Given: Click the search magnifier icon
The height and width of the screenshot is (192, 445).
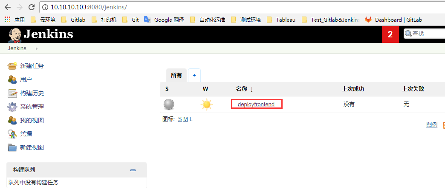Looking at the screenshot, I should click(x=408, y=34).
